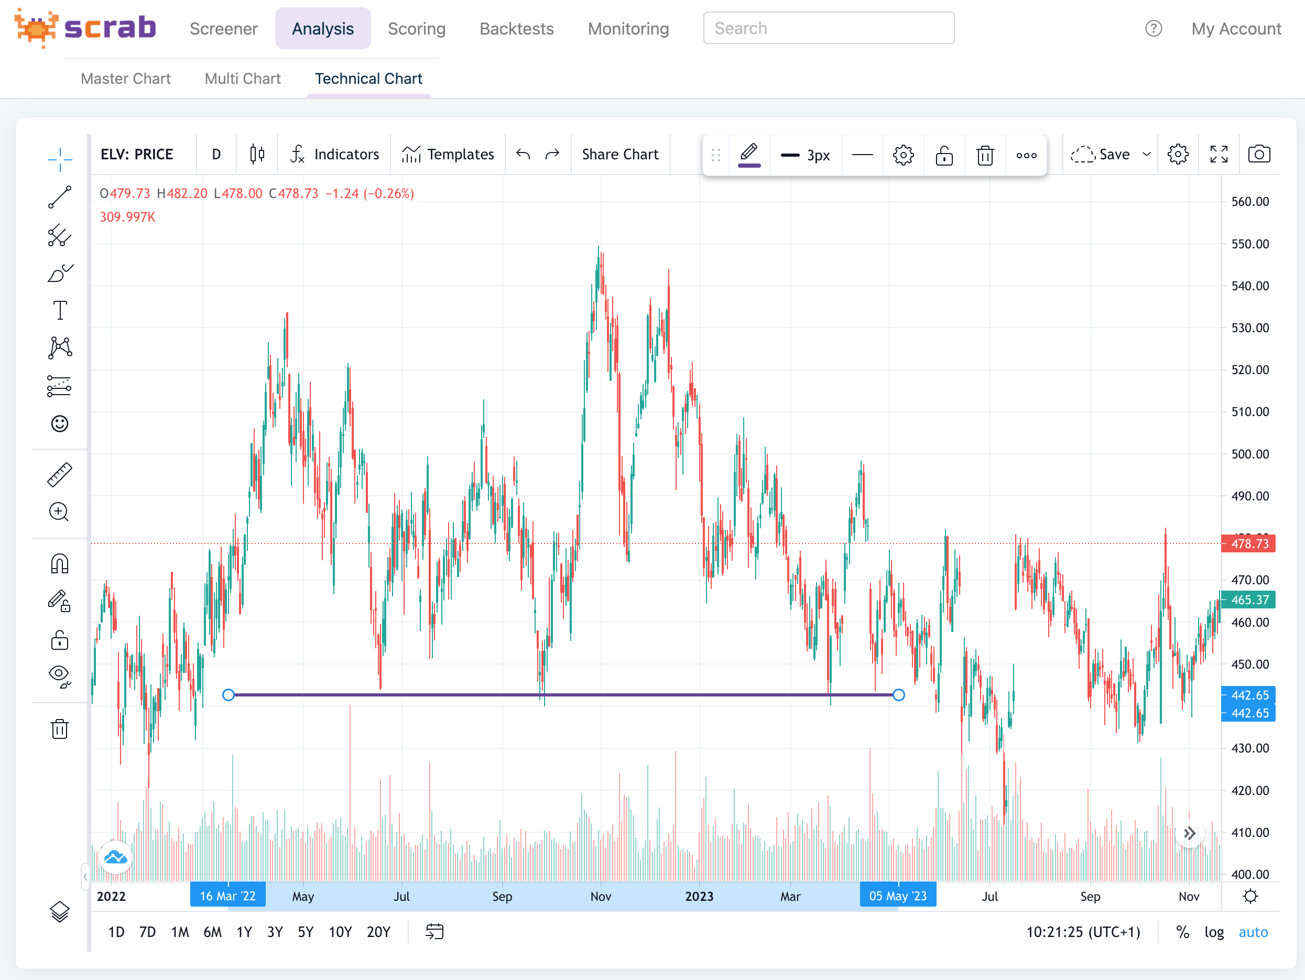Remove drawings using left sidebar trash

60,728
